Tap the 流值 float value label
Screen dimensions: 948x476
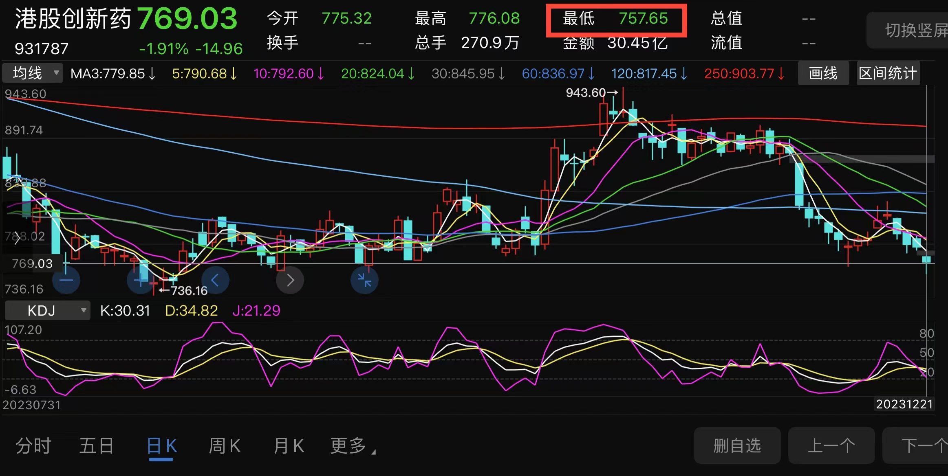[x=726, y=43]
